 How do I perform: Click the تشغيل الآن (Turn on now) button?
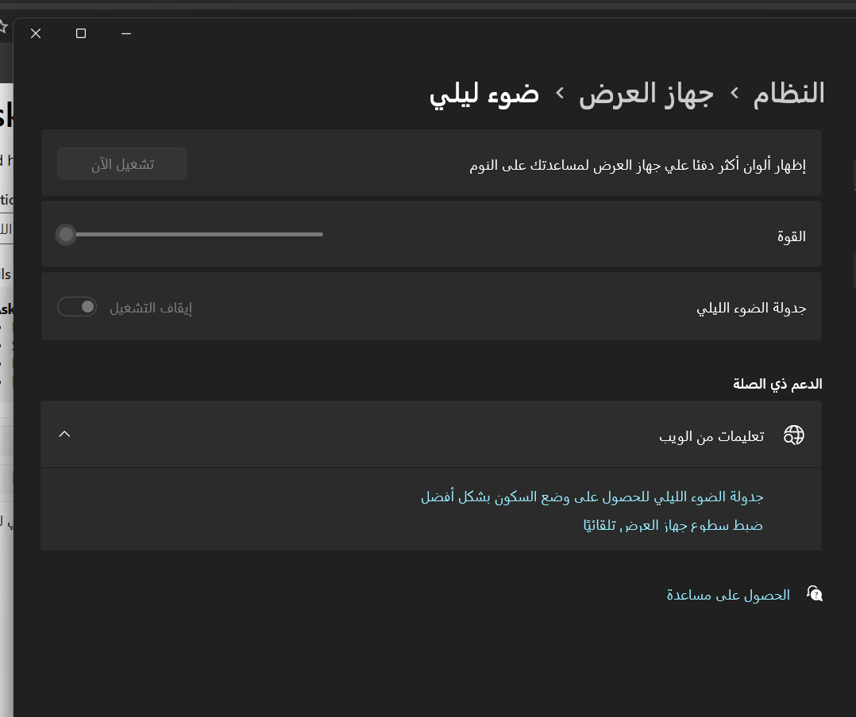[121, 163]
